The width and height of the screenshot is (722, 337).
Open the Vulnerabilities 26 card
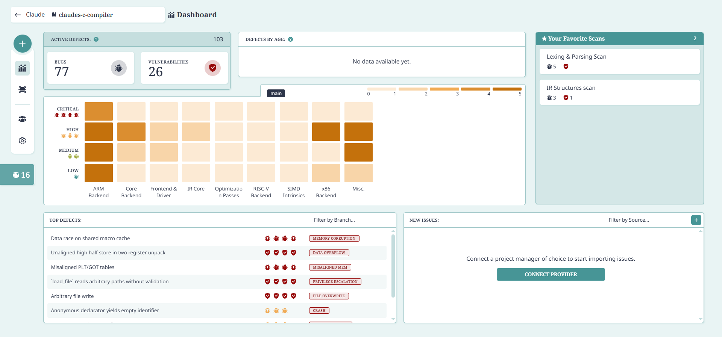[184, 68]
